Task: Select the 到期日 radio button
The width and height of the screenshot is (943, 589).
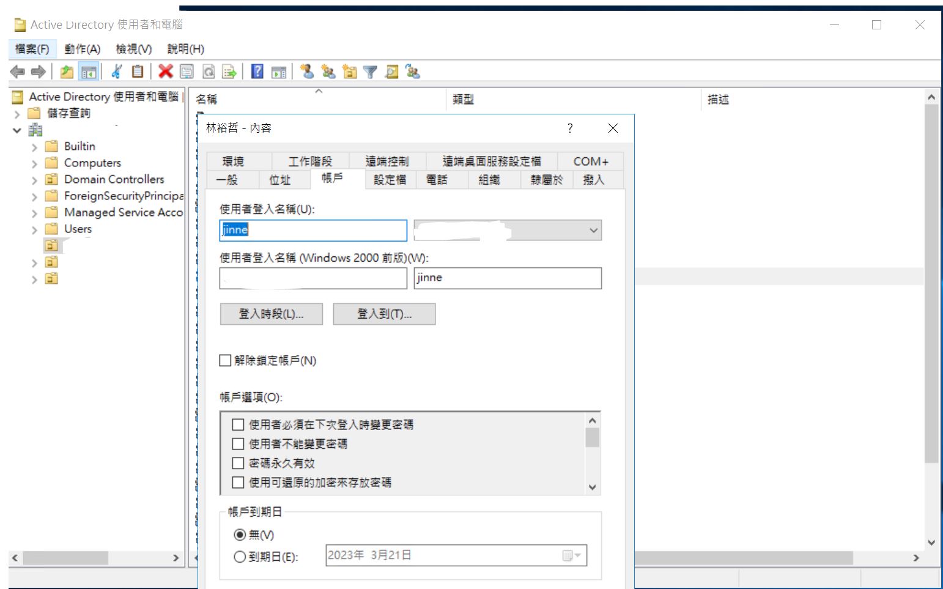Action: coord(240,557)
